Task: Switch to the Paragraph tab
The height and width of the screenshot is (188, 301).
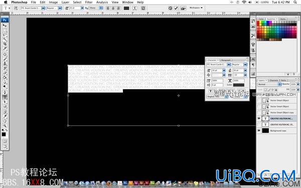Action: pyautogui.click(x=226, y=60)
